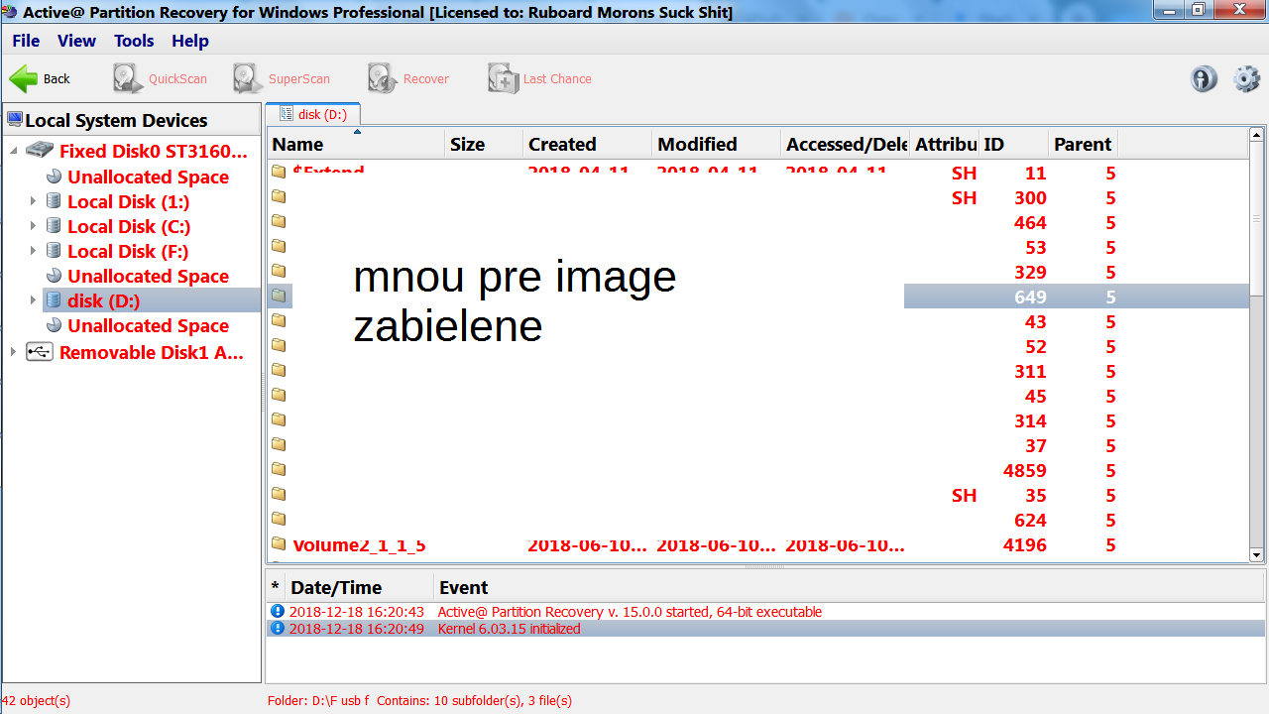Sort by the ID column header
This screenshot has width=1269, height=714.
[x=1012, y=144]
